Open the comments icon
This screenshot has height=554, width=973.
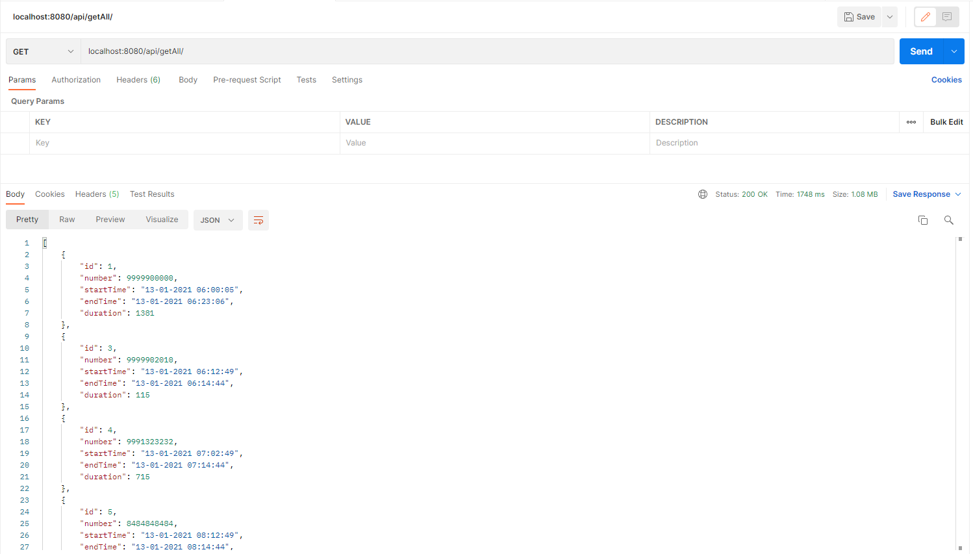(x=947, y=17)
